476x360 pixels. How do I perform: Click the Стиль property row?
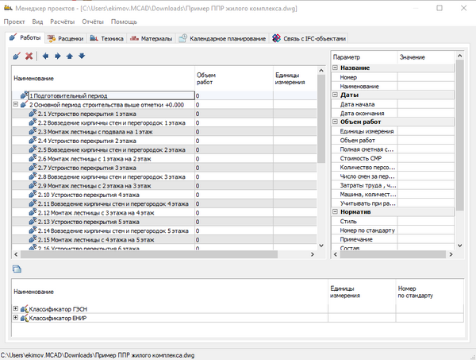(393, 221)
